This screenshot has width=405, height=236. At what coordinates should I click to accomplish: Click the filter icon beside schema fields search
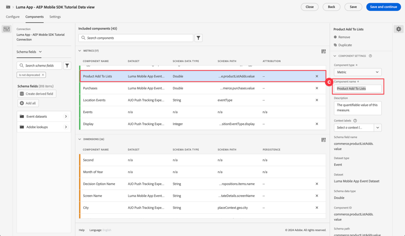pos(67,65)
